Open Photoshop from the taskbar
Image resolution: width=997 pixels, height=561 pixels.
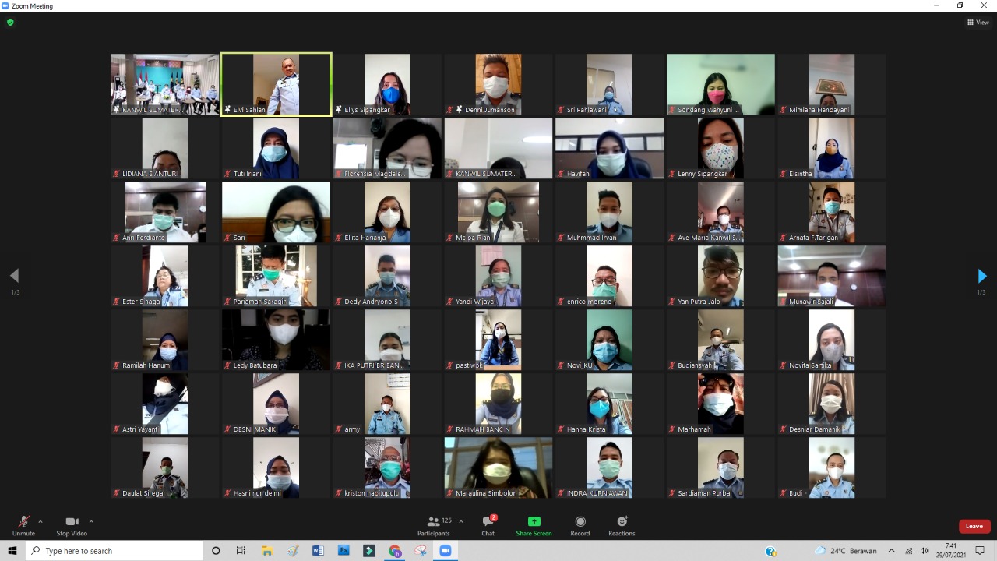pyautogui.click(x=343, y=551)
